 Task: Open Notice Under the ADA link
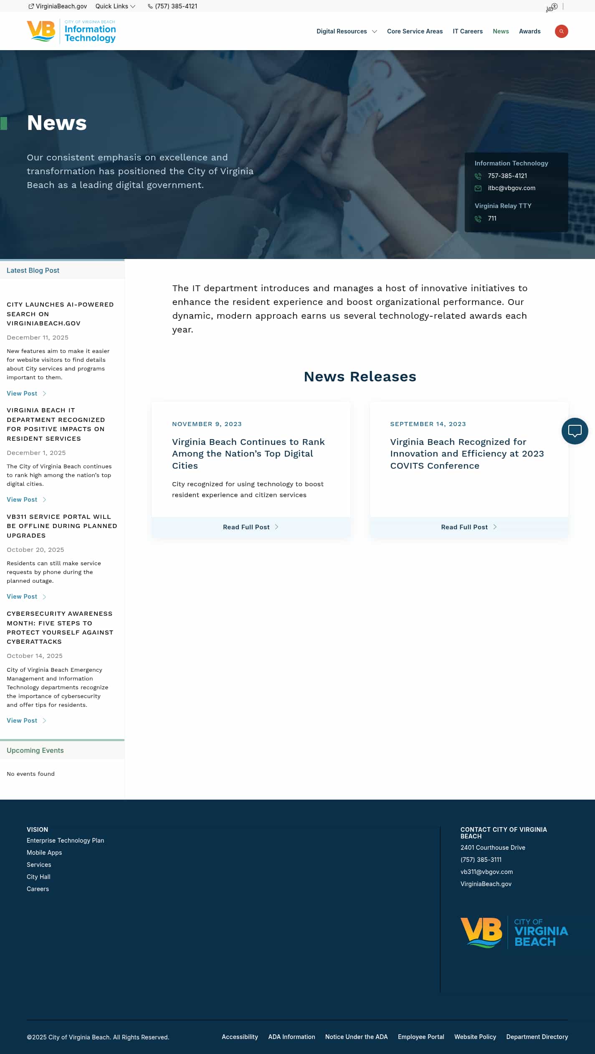[x=356, y=1037]
